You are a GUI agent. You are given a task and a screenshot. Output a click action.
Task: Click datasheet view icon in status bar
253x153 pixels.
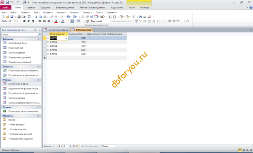[240, 150]
